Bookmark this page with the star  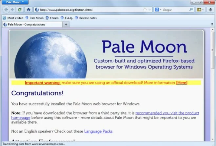(145, 9)
